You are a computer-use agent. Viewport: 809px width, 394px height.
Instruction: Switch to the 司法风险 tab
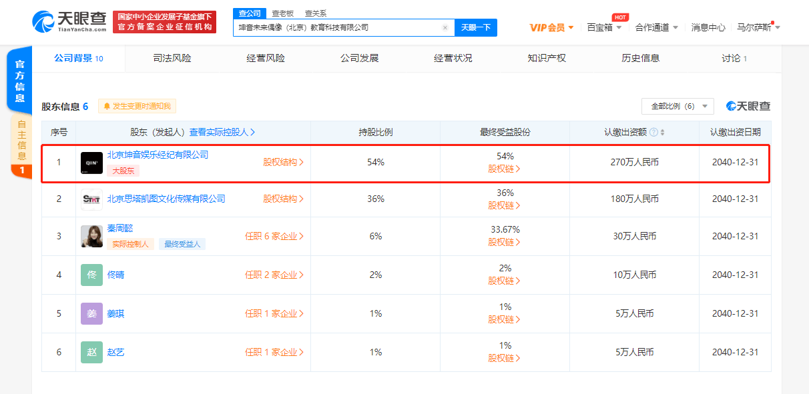point(172,59)
